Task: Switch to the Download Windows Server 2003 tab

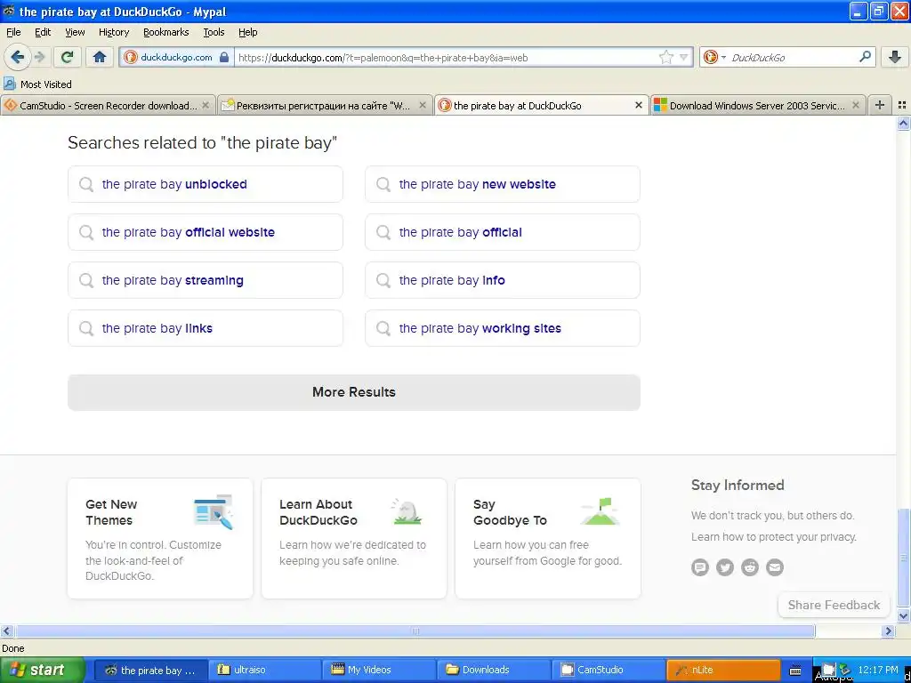Action: [759, 105]
